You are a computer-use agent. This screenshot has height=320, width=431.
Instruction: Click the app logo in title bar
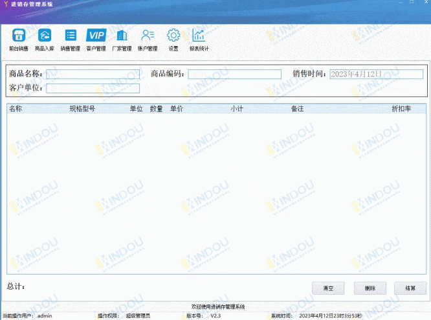5,5
